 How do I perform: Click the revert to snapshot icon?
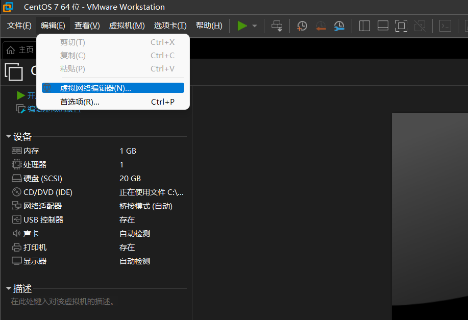321,26
